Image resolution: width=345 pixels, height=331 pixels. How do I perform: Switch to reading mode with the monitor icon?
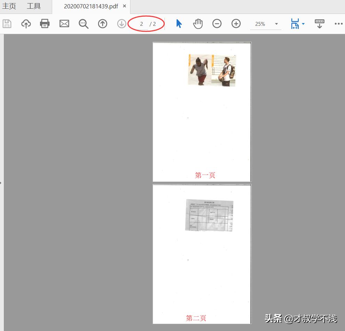[319, 23]
